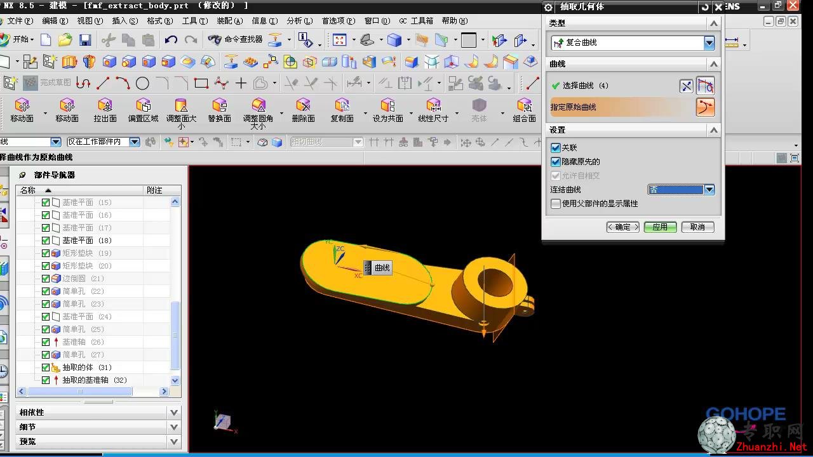Screen dimensions: 813x457
Task: Click the sketch profile tool icon
Action: click(x=83, y=83)
